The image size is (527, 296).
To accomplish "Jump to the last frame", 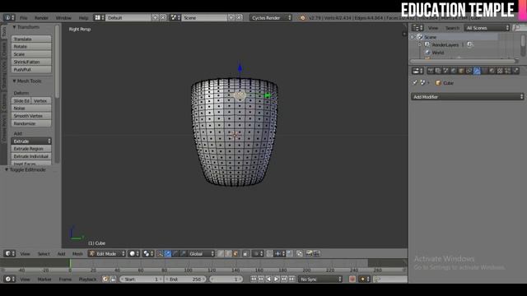I will tap(291, 279).
